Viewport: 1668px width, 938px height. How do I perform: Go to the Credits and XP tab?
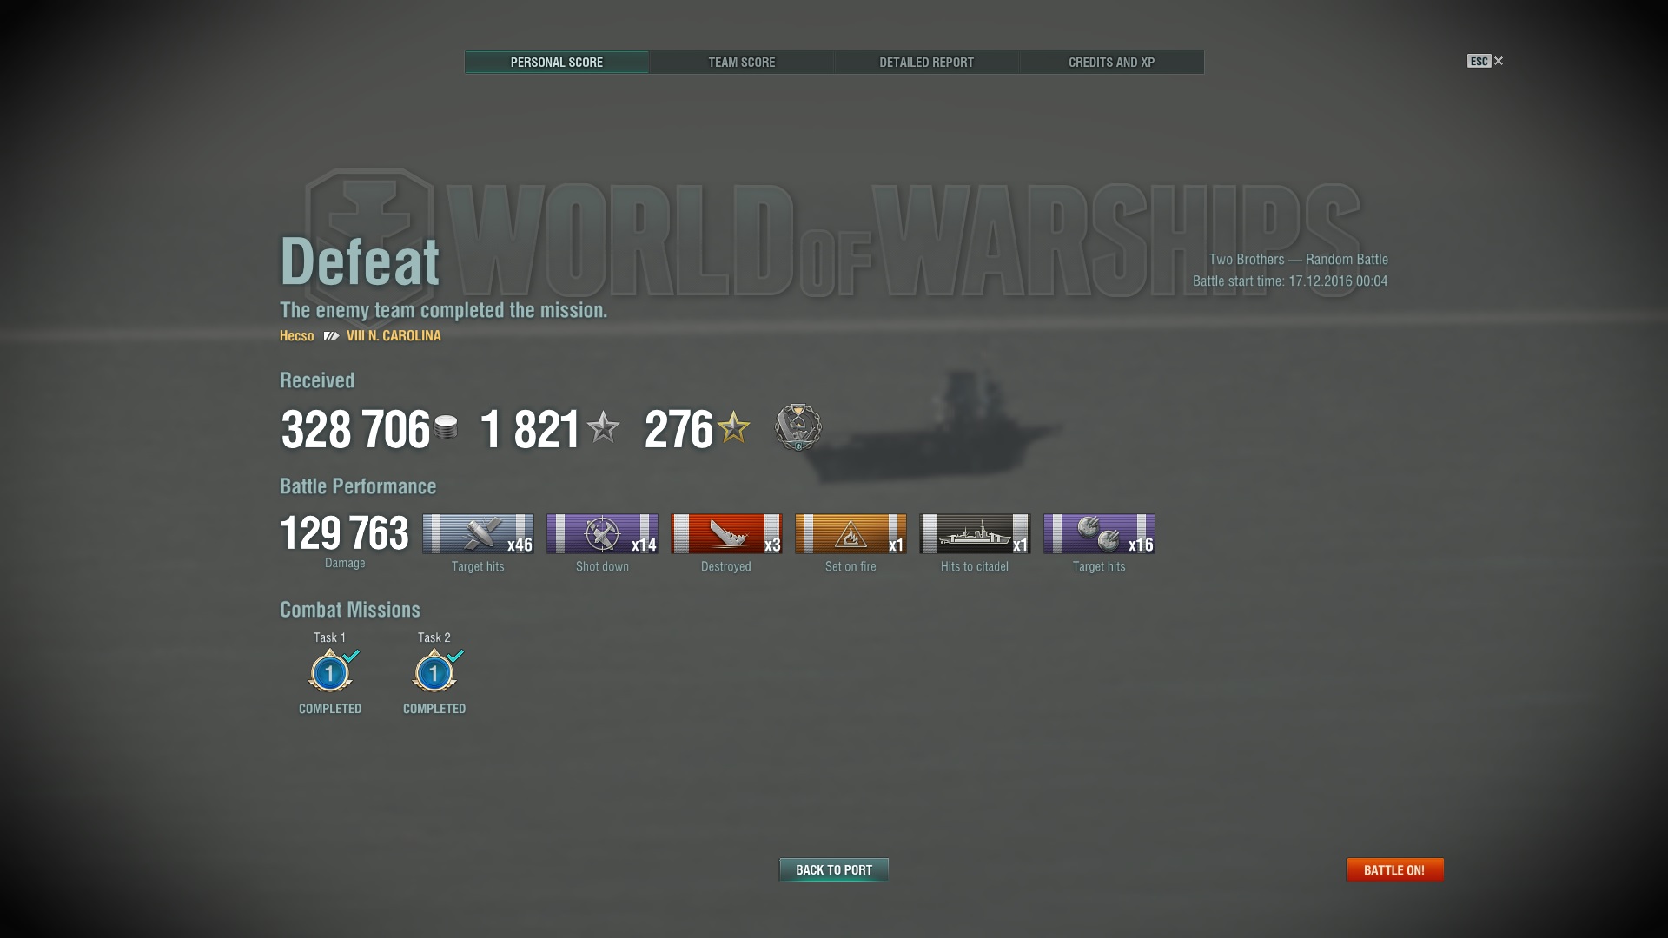click(x=1111, y=63)
